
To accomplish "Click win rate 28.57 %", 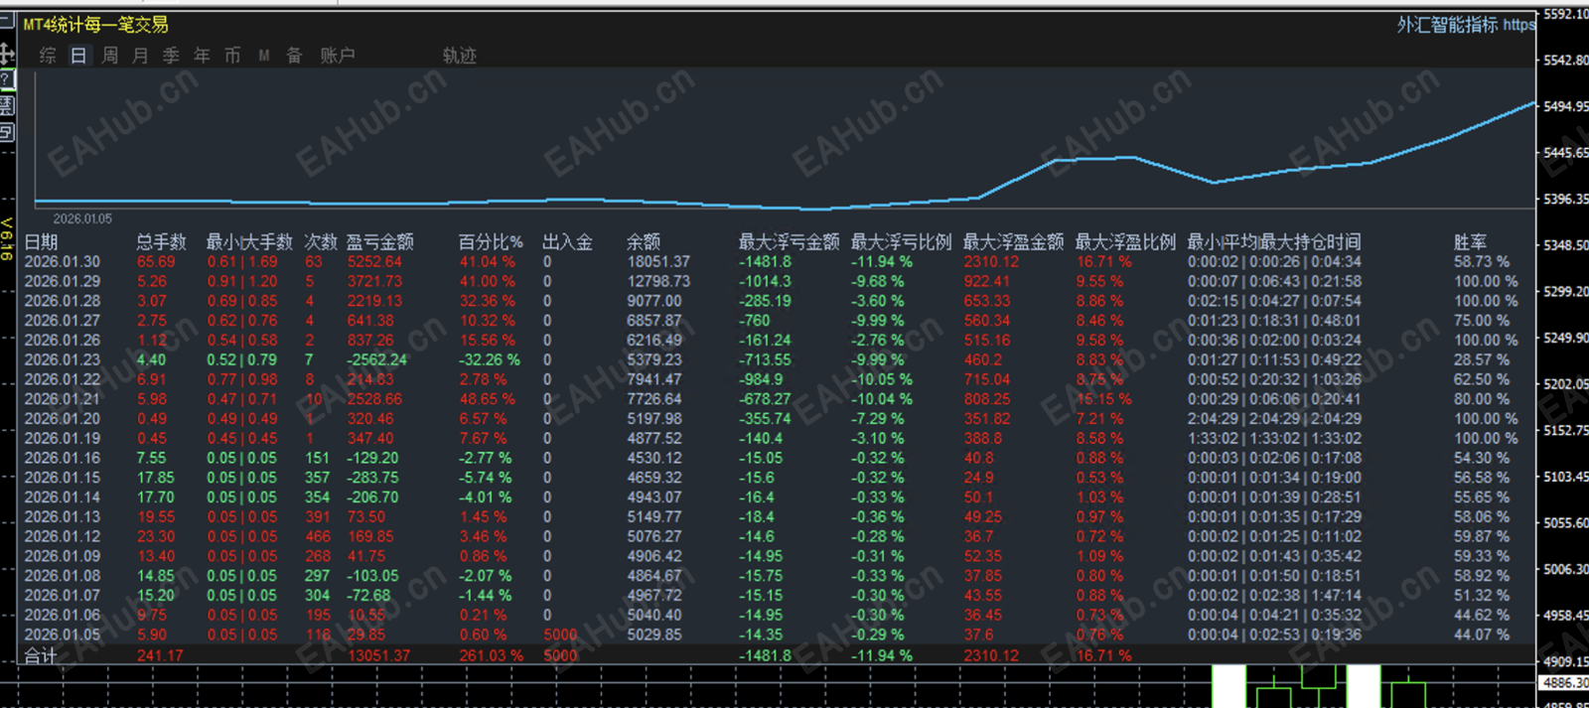I will point(1481,359).
